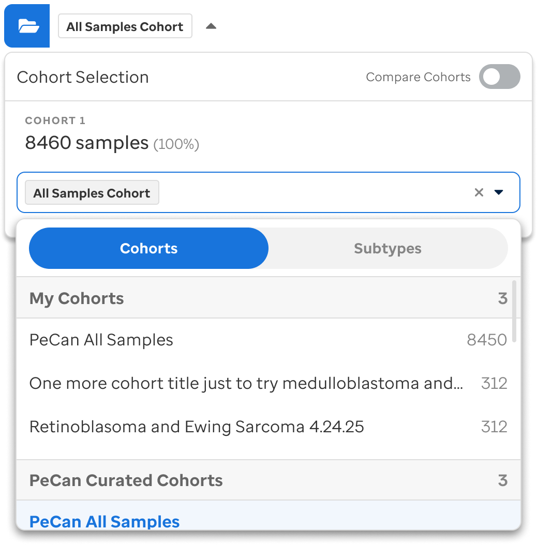Click the count 8450 beside PeCan All Samples
Viewport: 537px width, 545px height.
[x=486, y=340]
